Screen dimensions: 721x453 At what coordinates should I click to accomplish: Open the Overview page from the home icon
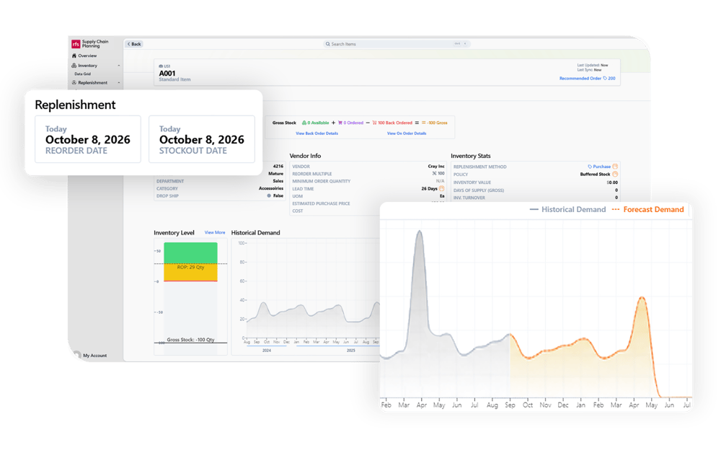pos(74,56)
